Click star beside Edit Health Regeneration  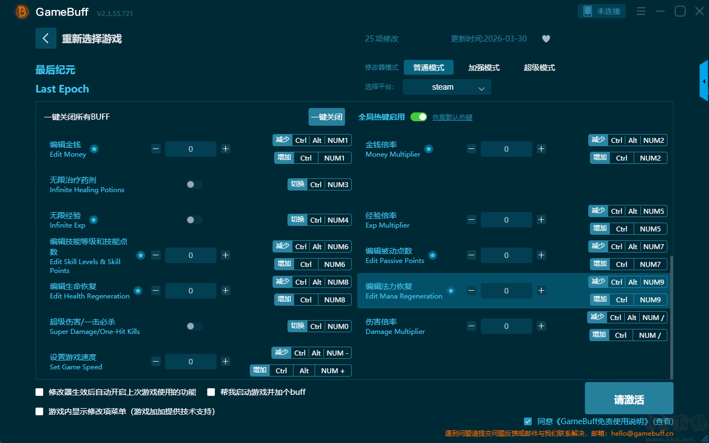[138, 291]
